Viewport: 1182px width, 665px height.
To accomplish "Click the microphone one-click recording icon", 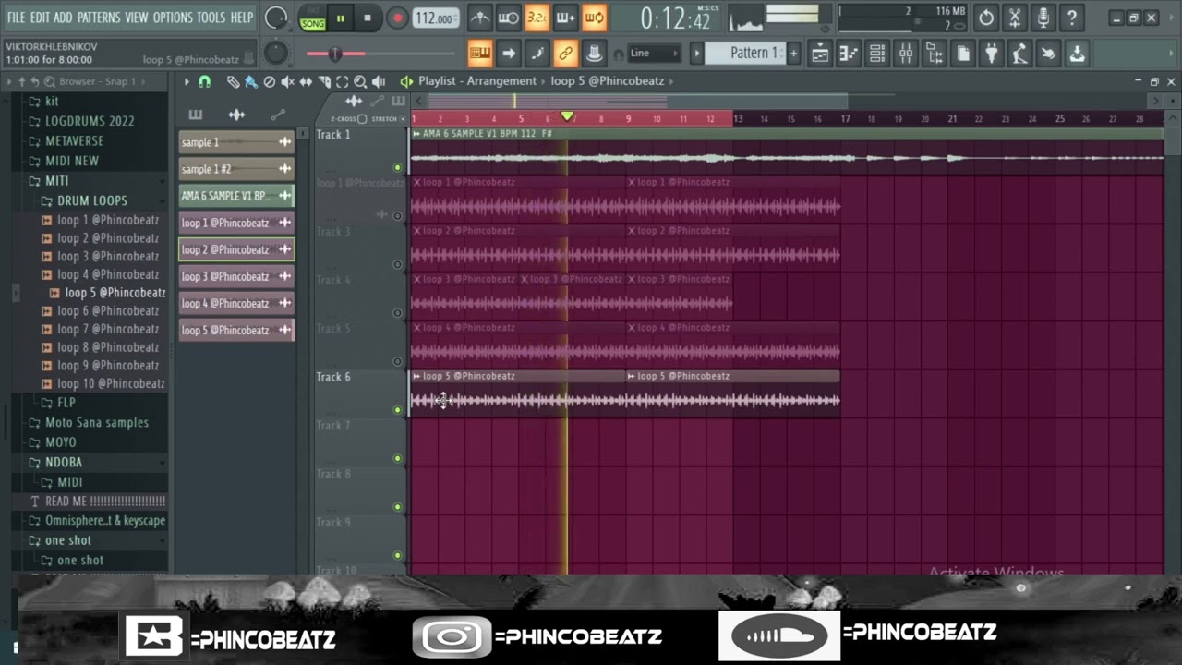I will pyautogui.click(x=1043, y=18).
